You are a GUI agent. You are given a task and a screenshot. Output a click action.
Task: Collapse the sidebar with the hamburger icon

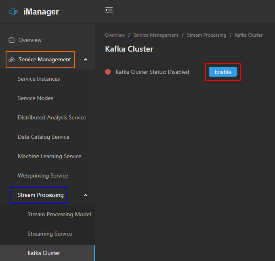pyautogui.click(x=109, y=10)
